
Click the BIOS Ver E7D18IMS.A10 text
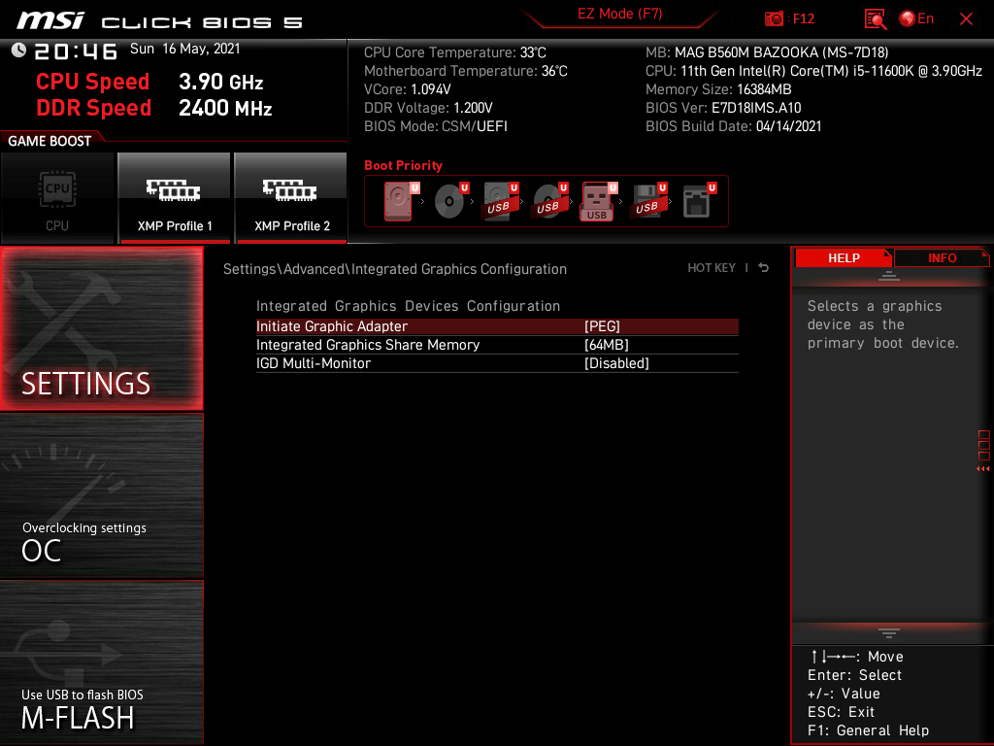[x=723, y=108]
